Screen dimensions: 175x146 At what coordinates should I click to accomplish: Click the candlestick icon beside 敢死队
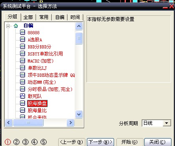pyautogui.click(x=22, y=96)
